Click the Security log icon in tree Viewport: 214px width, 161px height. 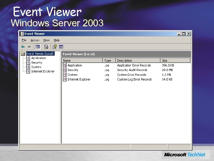(x=28, y=63)
